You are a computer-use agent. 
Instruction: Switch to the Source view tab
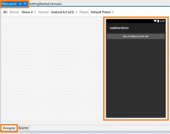point(23,128)
